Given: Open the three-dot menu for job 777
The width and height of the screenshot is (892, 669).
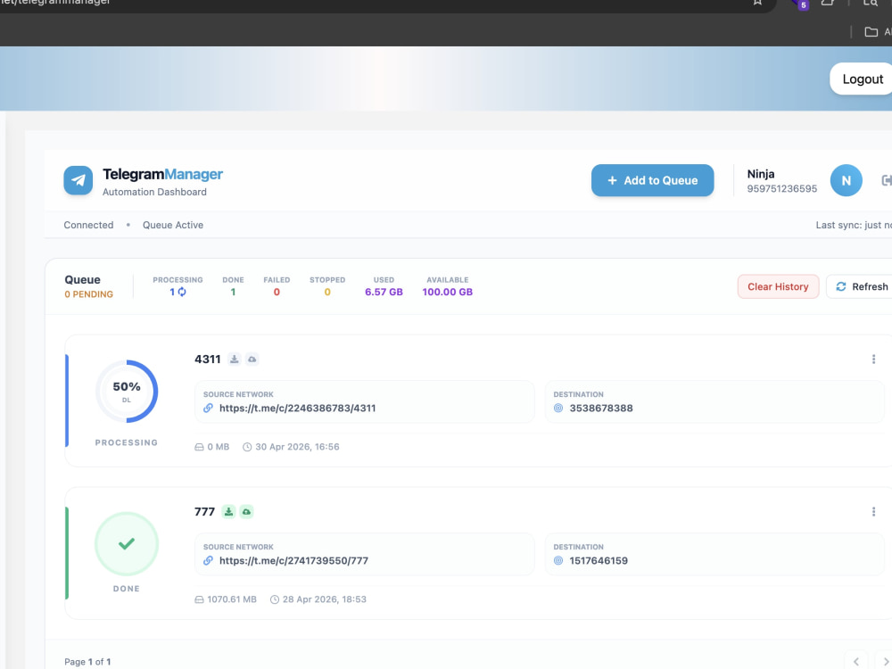Looking at the screenshot, I should (x=873, y=511).
